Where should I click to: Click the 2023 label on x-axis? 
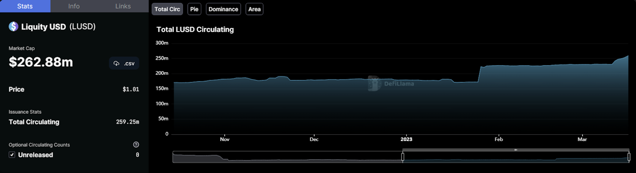pos(406,139)
